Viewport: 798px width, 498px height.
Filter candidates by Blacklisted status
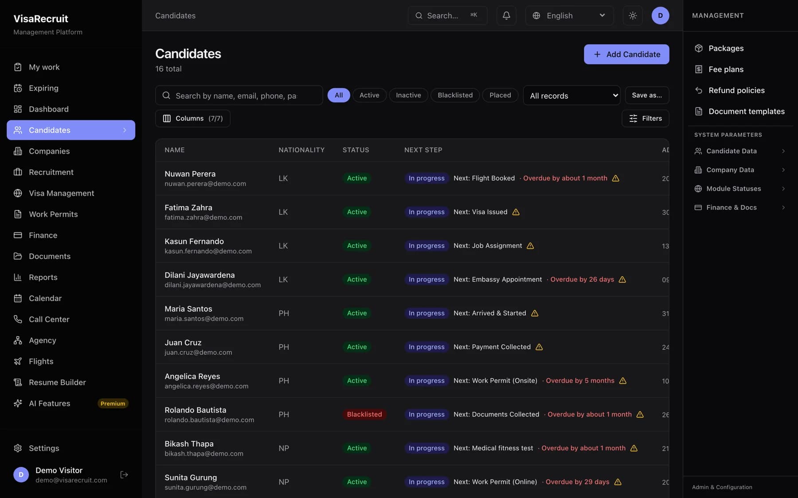tap(455, 95)
